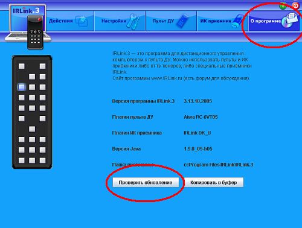Click the Копировать в буфер button
The width and height of the screenshot is (302, 228).
pos(214,182)
